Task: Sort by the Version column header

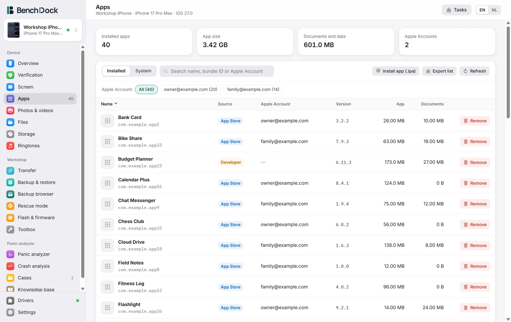Action: point(343,104)
